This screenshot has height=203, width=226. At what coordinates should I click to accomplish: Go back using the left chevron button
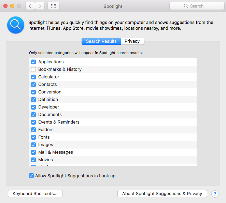[30, 6]
